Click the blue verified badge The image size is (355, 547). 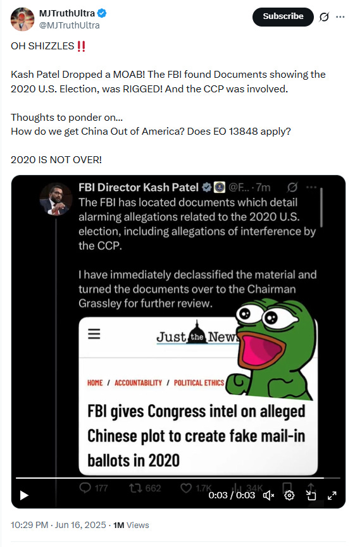pyautogui.click(x=102, y=13)
